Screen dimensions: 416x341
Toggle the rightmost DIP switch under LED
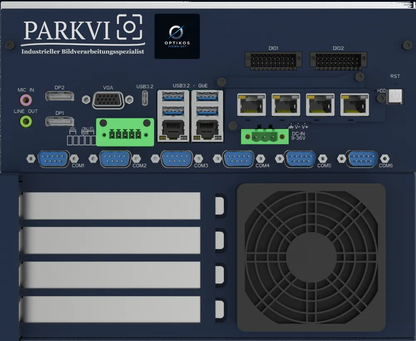tap(94, 141)
